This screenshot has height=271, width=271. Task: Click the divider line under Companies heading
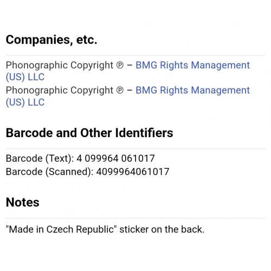pyautogui.click(x=135, y=55)
